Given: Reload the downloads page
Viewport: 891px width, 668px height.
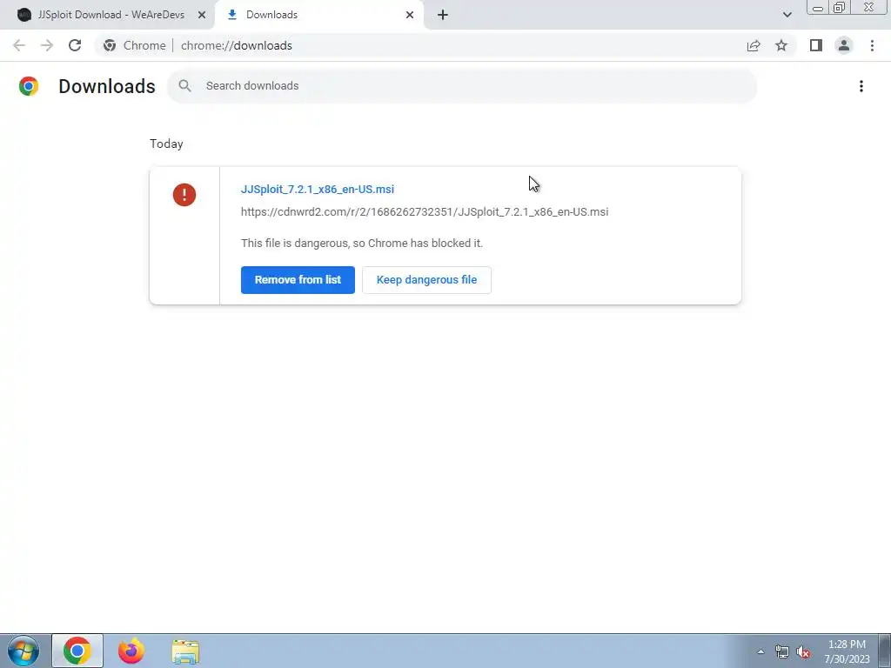Looking at the screenshot, I should 75,45.
